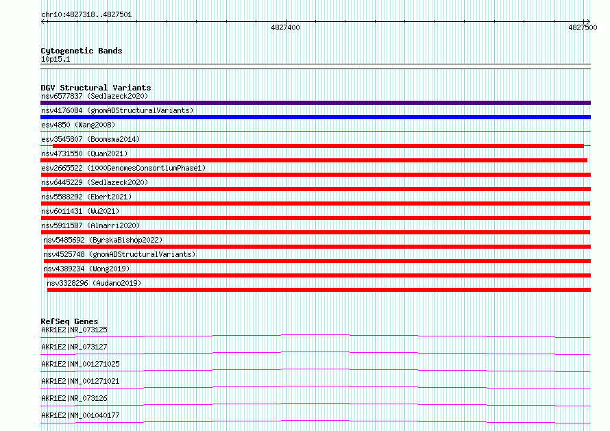Select the magenta AKR1E2|NM_001040177 transcript line
Screen dimensions: 610x431
315,421
